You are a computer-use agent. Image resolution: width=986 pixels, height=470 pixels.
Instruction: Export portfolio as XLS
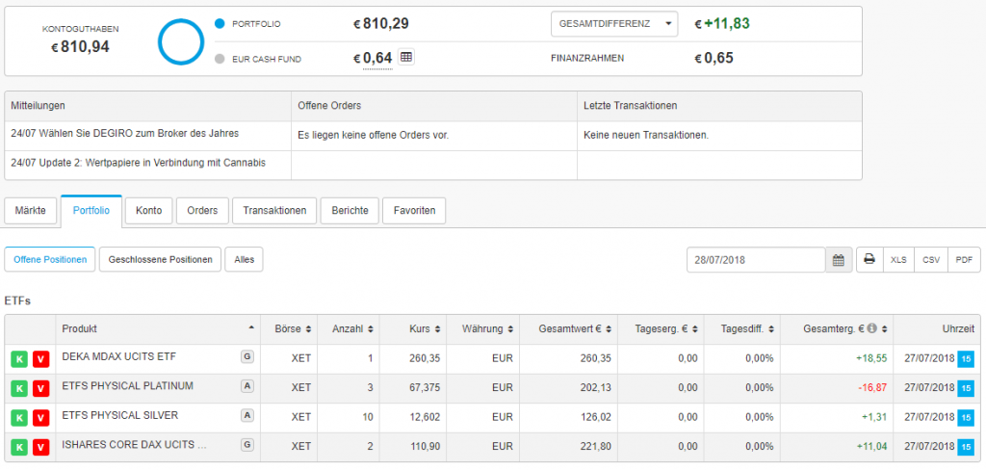tap(898, 259)
